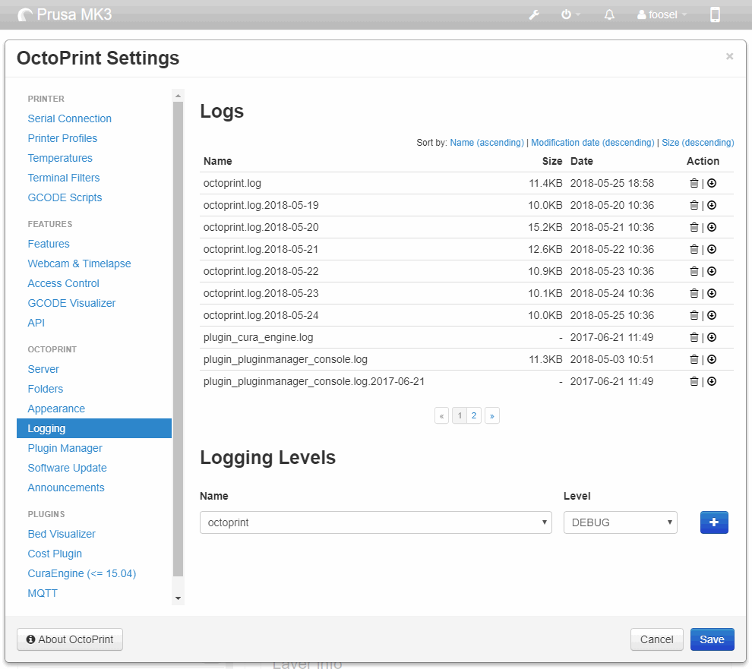The image size is (752, 669).
Task: Save the OctoPrint settings
Action: pos(713,639)
